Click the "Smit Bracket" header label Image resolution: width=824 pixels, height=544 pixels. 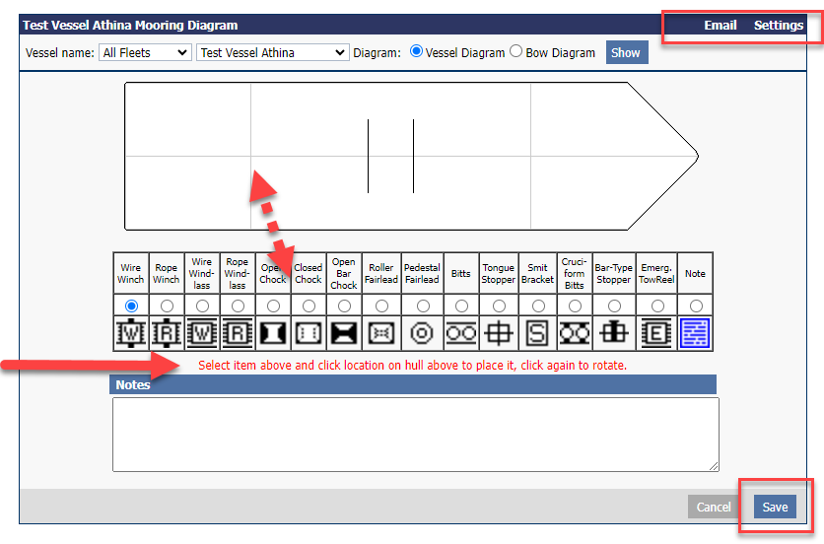(x=537, y=273)
